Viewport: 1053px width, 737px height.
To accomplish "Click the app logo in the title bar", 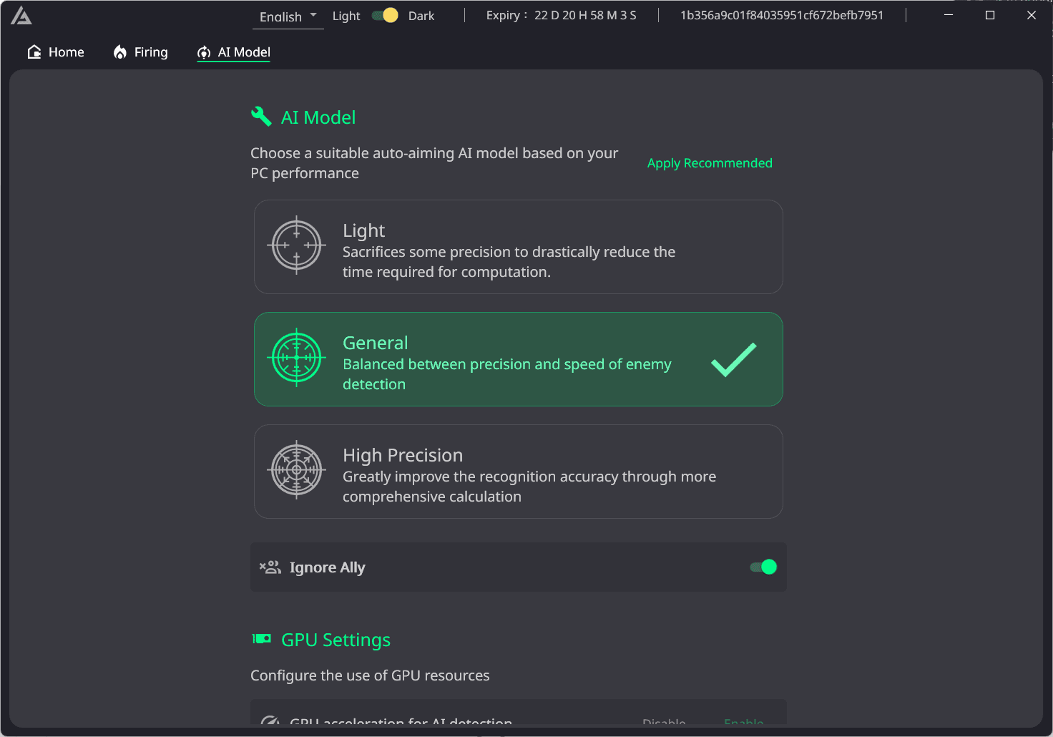I will point(21,16).
